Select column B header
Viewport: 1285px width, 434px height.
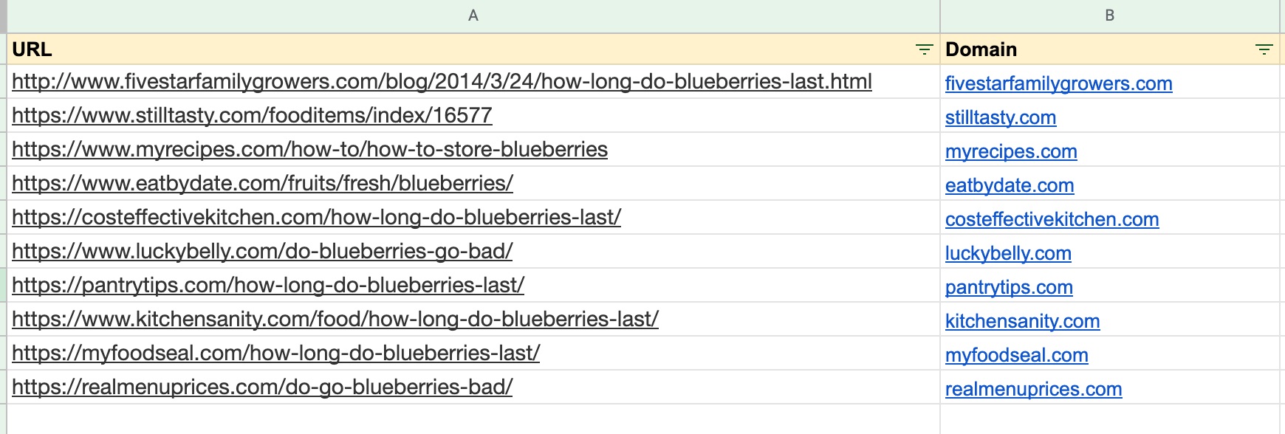(x=1109, y=15)
